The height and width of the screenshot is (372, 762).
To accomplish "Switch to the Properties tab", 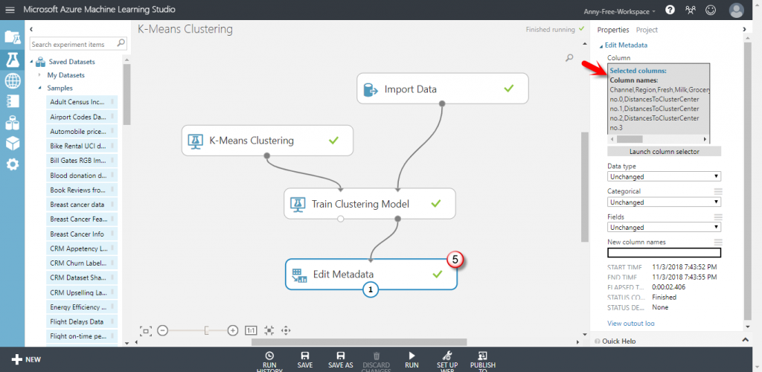I will click(613, 30).
